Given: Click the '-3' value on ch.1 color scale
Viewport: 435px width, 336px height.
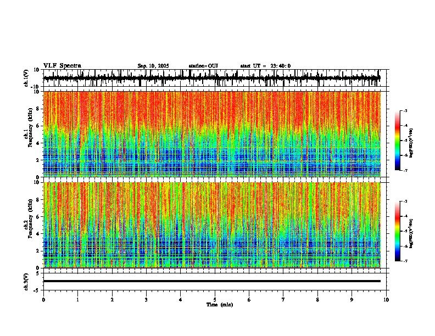Looking at the screenshot, I should coord(405,110).
